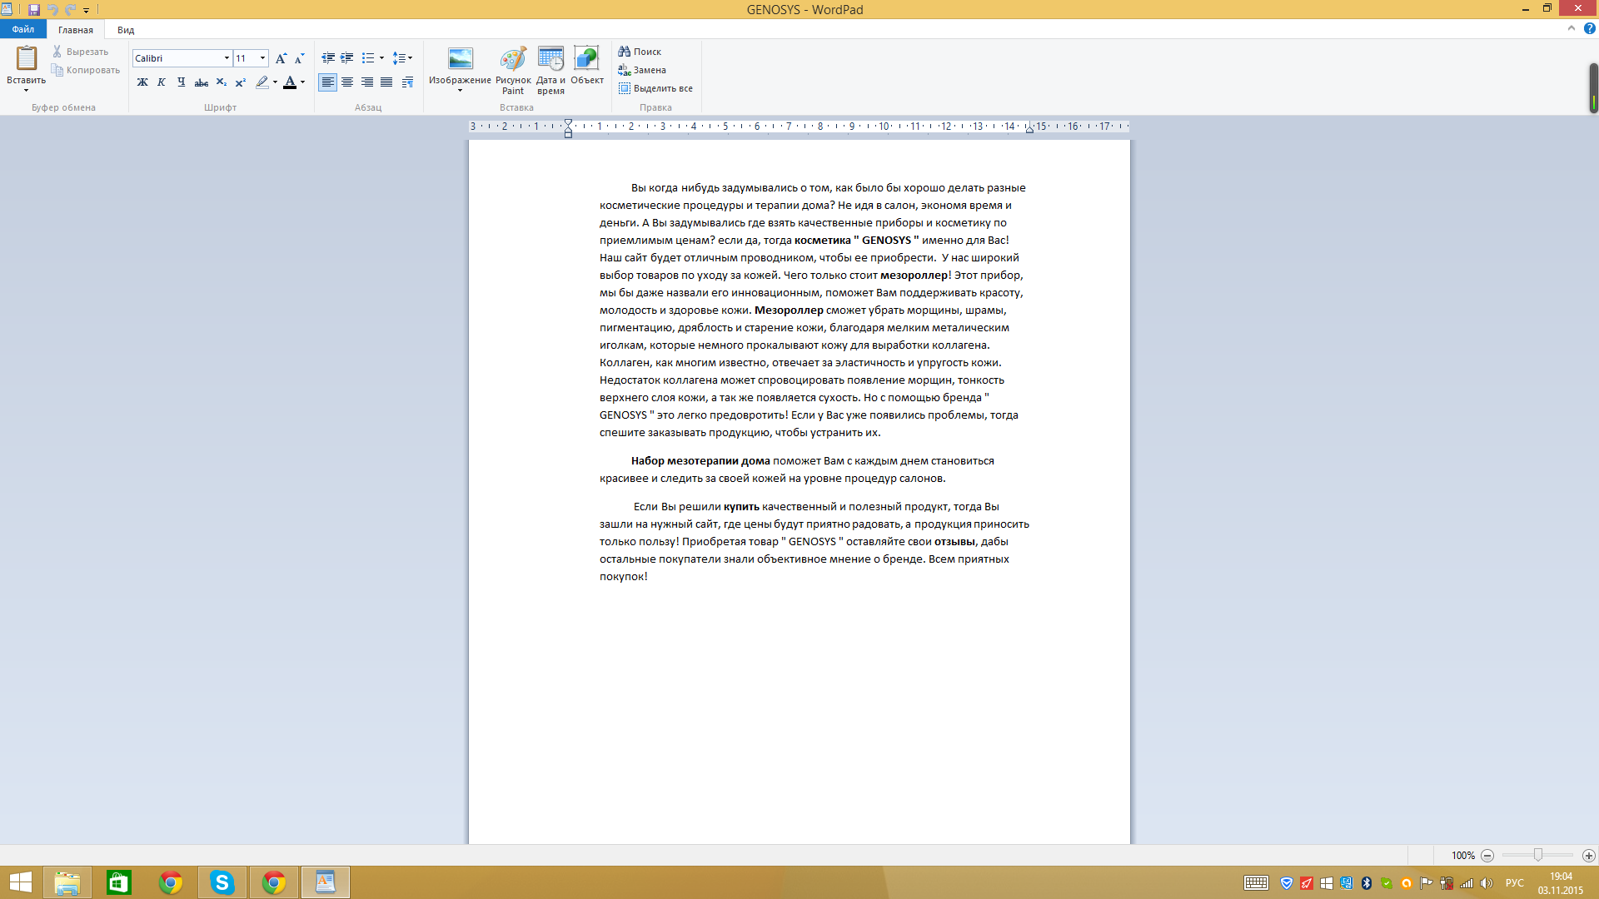Decrease paragraph indent
Viewport: 1599px width, 899px height.
coord(328,58)
